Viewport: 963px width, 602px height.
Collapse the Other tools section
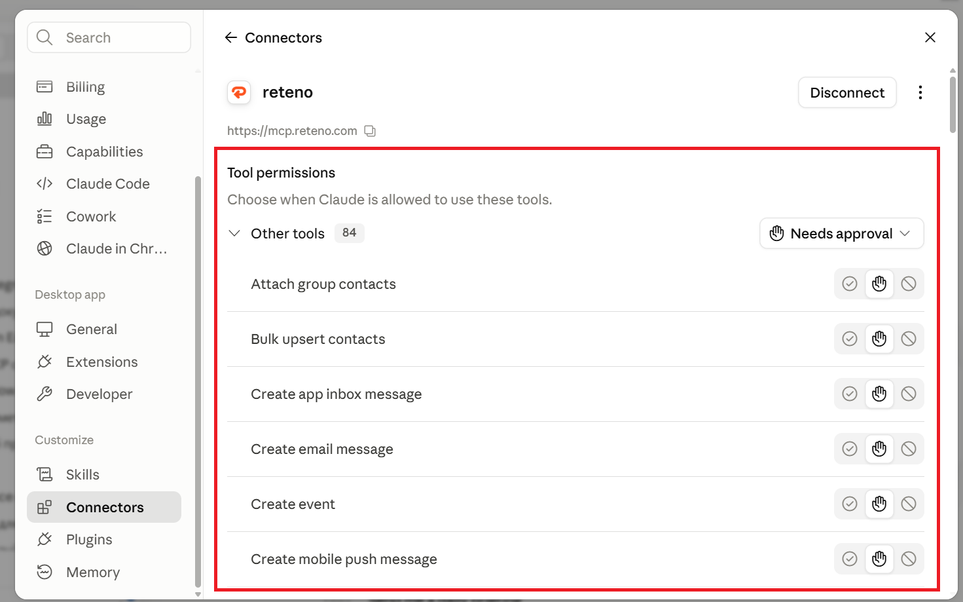coord(234,233)
